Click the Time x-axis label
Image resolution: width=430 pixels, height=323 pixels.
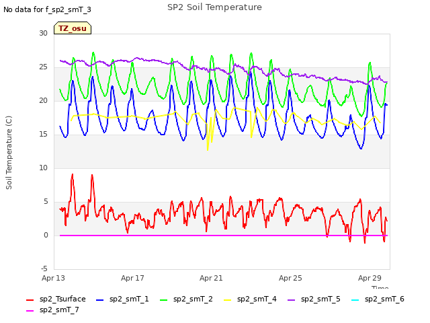pos(380,287)
